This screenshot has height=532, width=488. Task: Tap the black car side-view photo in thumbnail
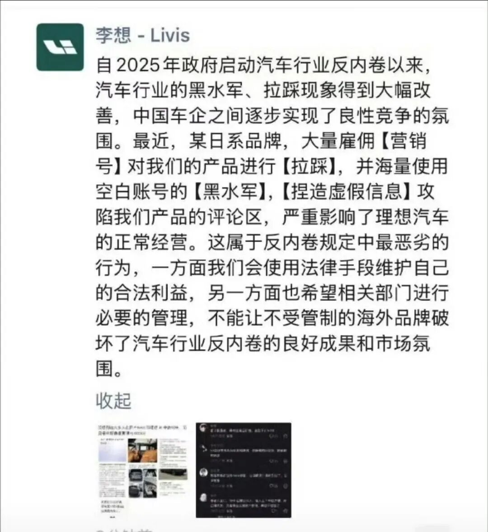(173, 474)
